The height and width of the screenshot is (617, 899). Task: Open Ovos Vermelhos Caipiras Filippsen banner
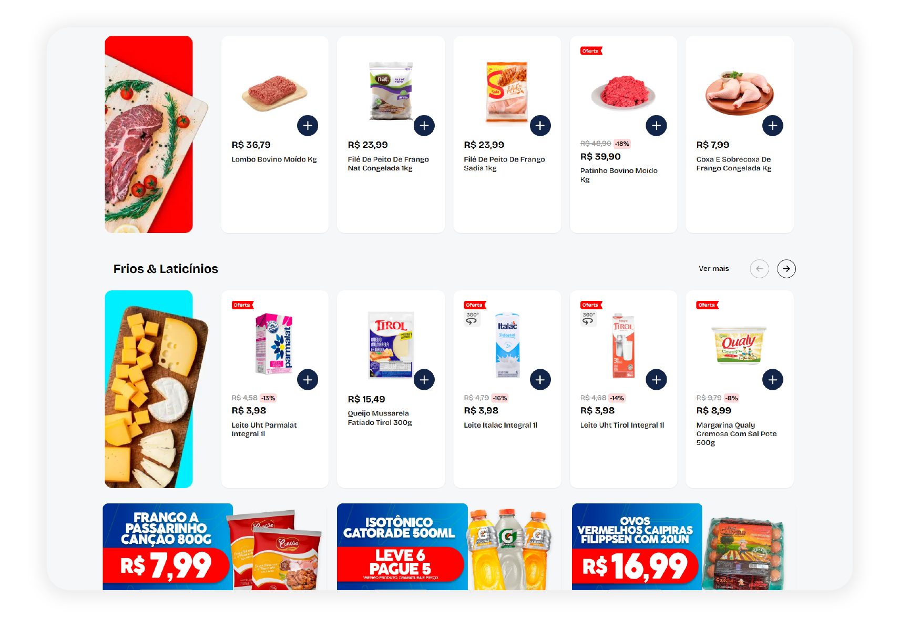(683, 547)
